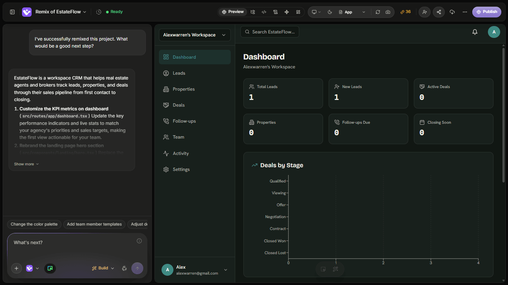Send the prompt with arrow button
The width and height of the screenshot is (508, 285).
[137, 268]
